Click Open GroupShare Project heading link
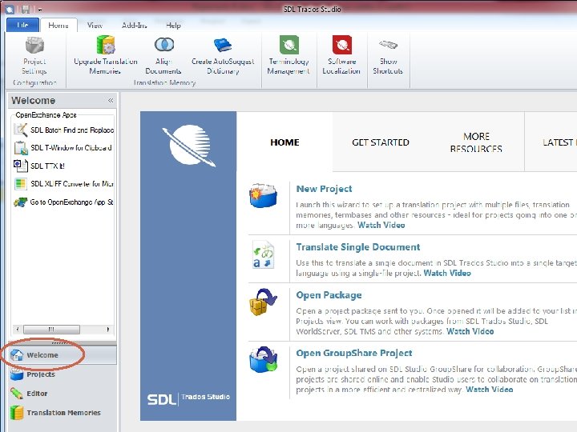The height and width of the screenshot is (432, 577). [354, 353]
